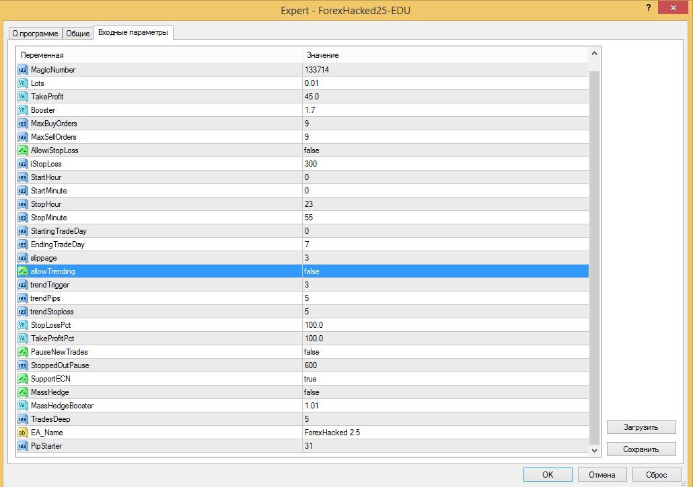Select the allowTrending false value
This screenshot has width=693, height=487.
[312, 271]
